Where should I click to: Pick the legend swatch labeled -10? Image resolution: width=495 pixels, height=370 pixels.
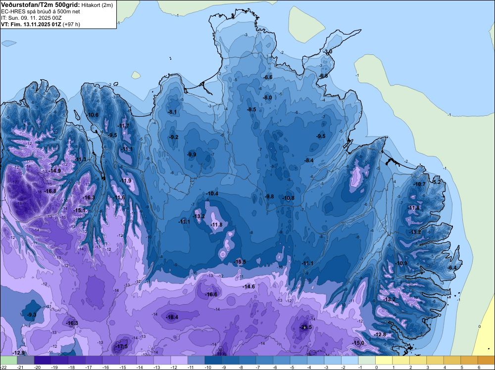[213, 360]
